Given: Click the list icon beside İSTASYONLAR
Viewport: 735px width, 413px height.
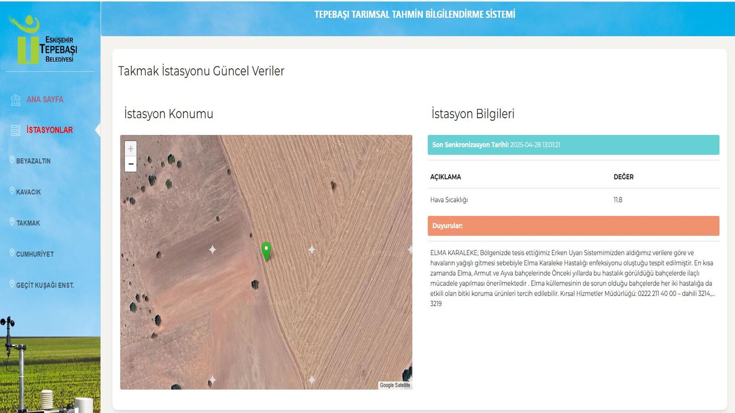Looking at the screenshot, I should [x=16, y=130].
